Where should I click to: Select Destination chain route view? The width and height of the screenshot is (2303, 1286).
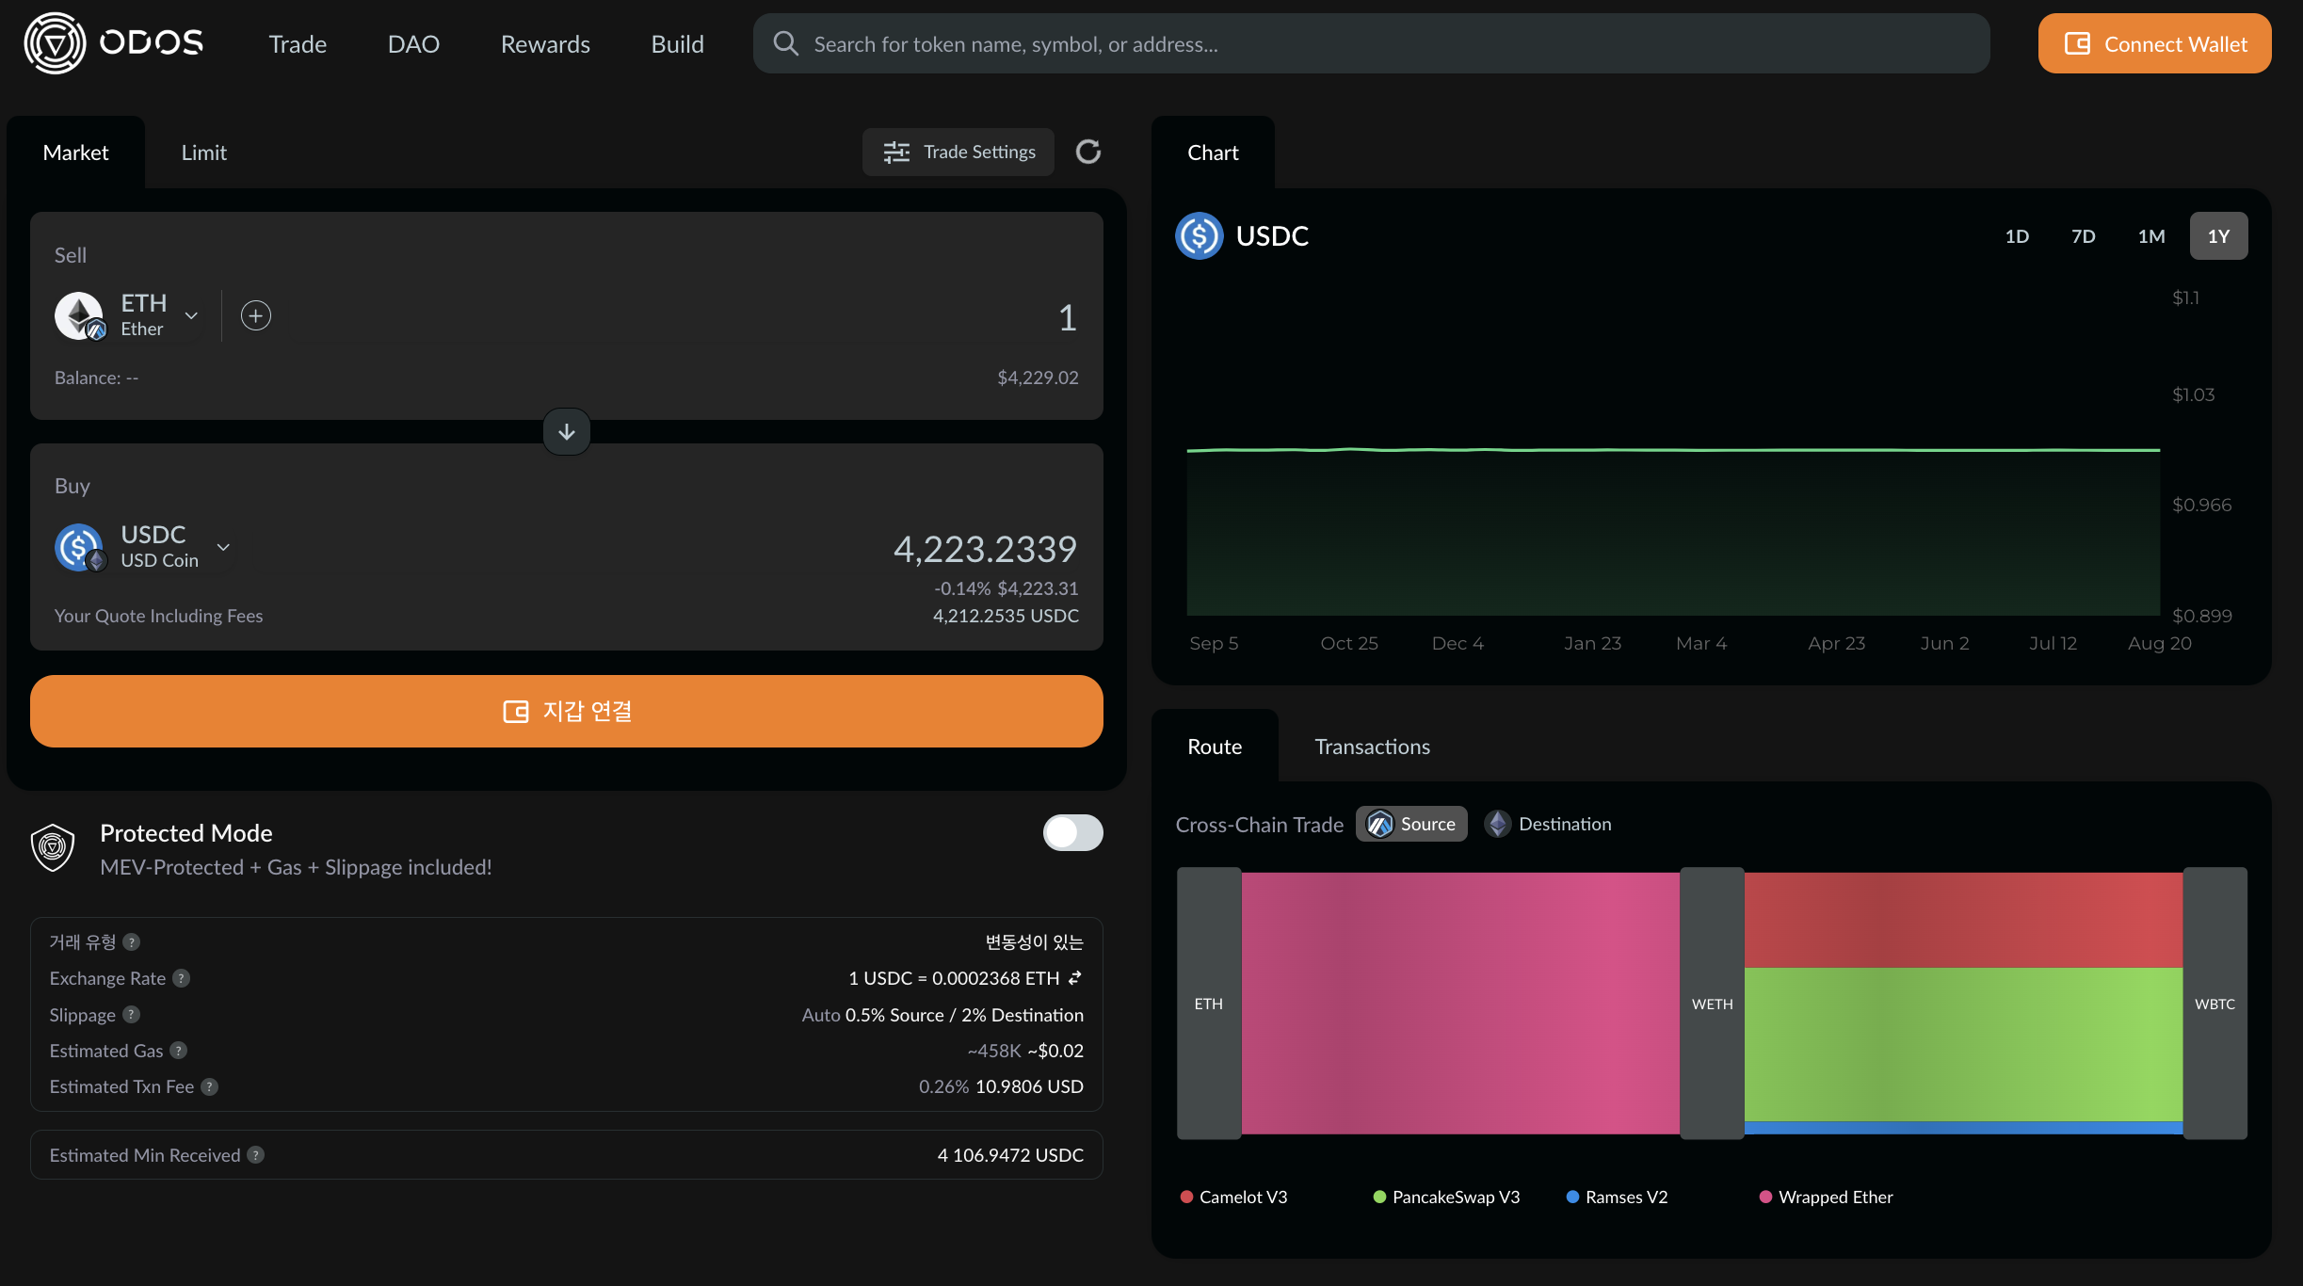(x=1549, y=824)
